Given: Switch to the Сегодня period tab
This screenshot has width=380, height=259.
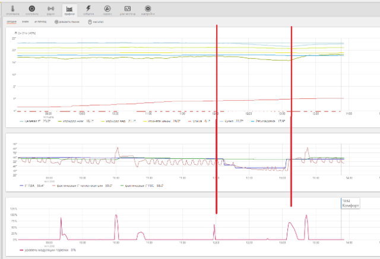Looking at the screenshot, I should point(12,22).
